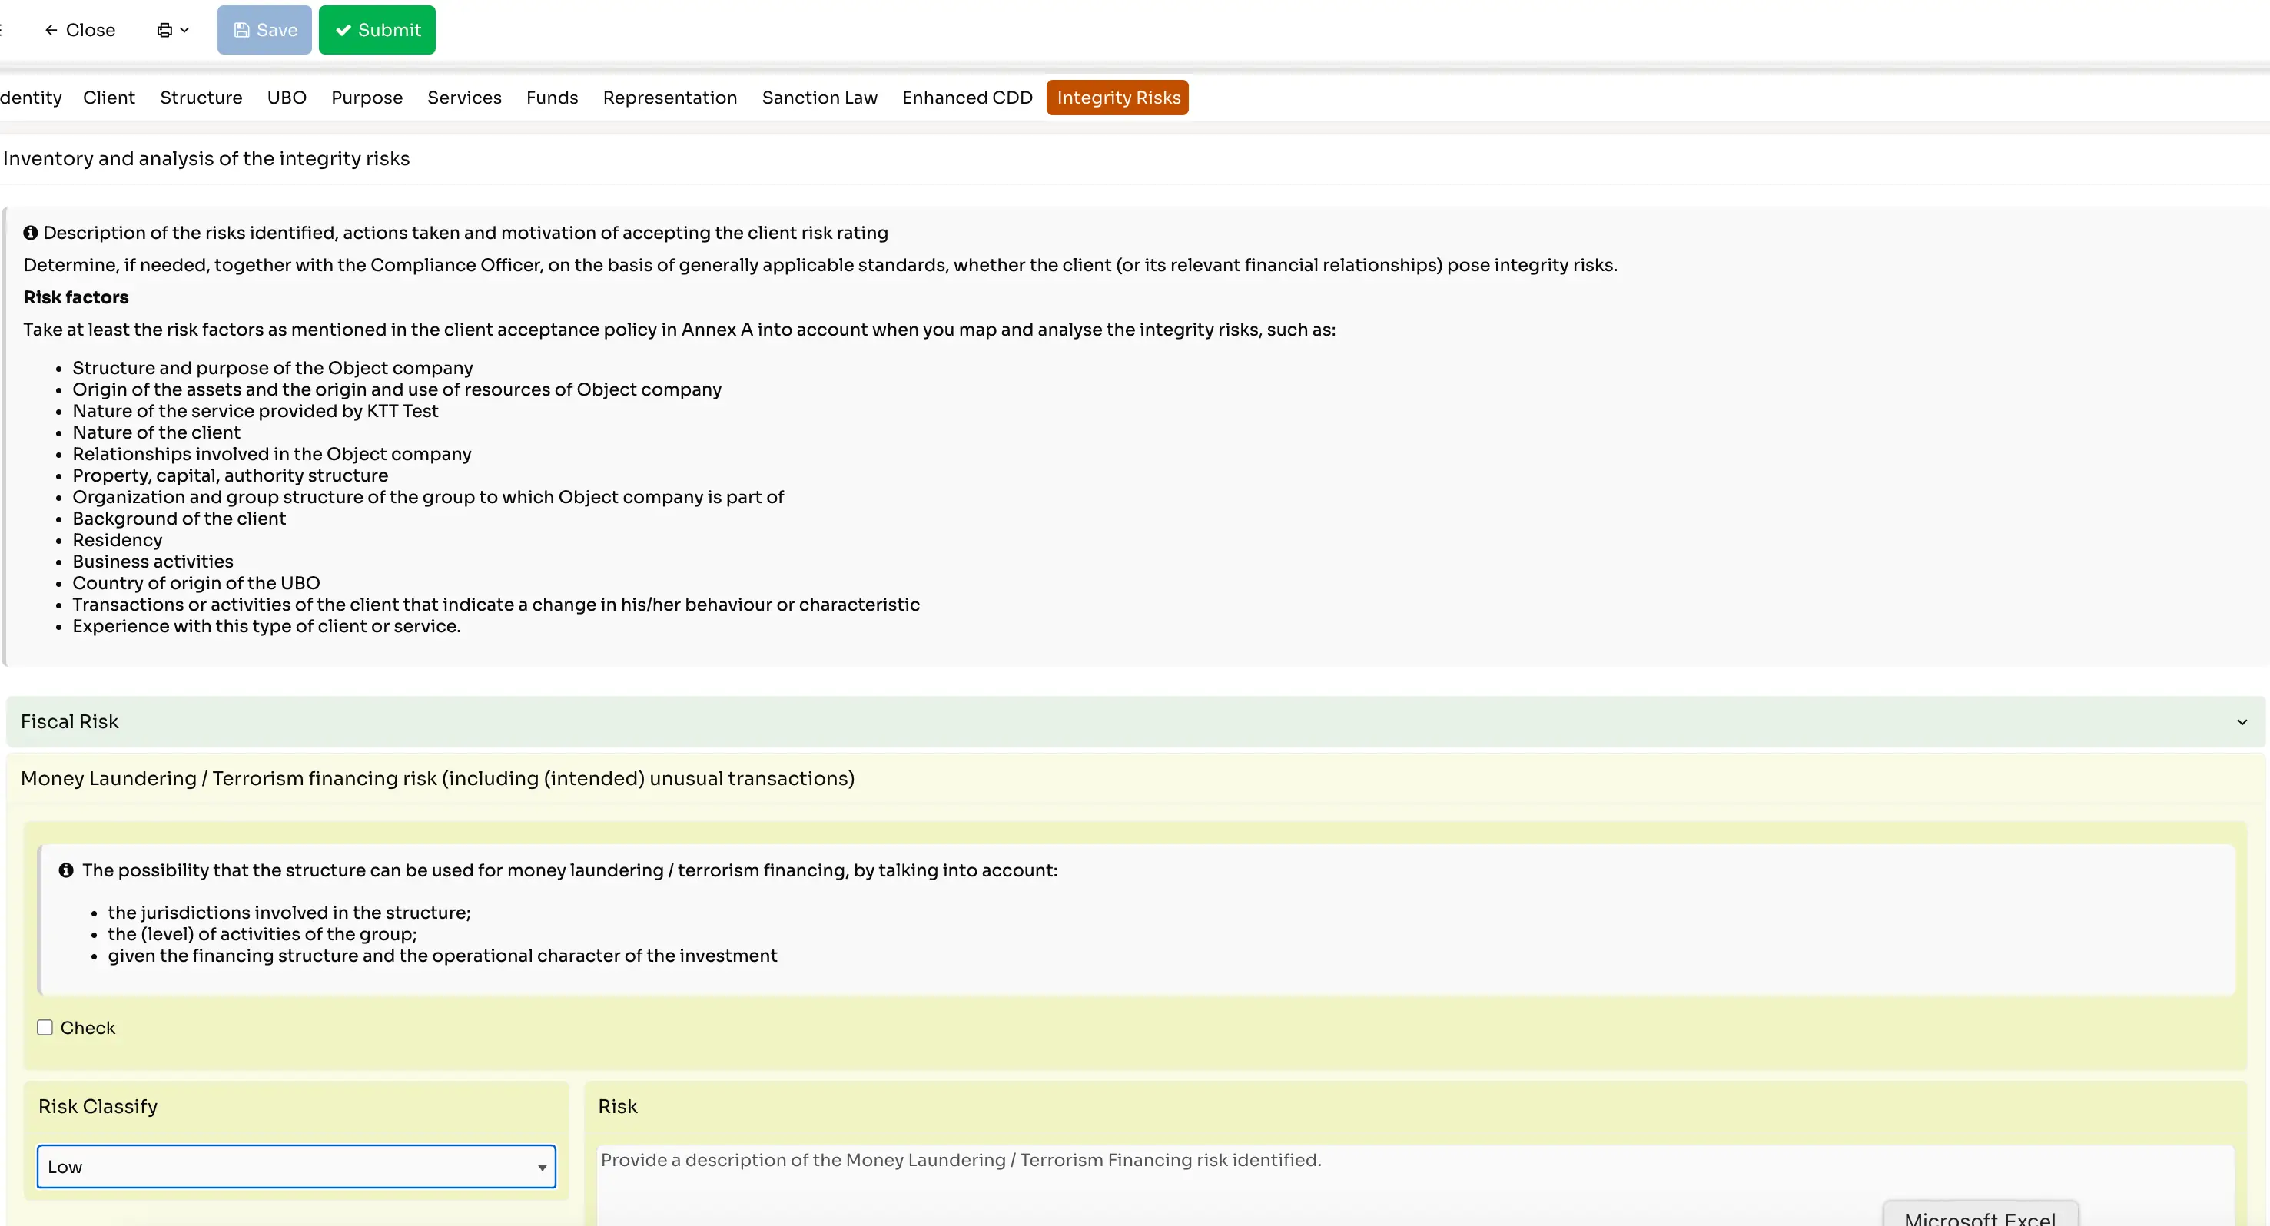Click the printer icon in the toolbar
2270x1226 pixels.
164,29
